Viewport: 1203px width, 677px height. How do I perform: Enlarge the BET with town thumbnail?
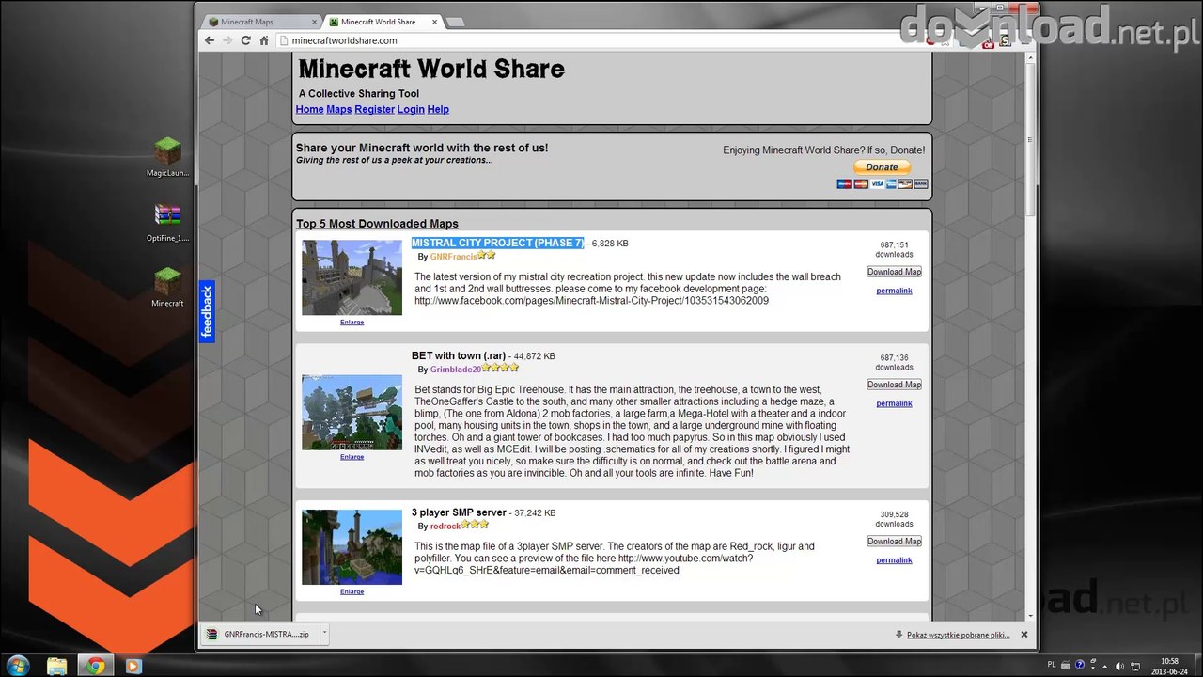coord(352,457)
